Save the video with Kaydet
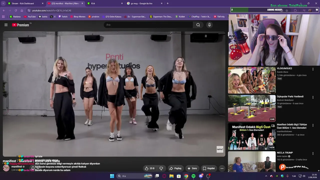 click(209, 168)
